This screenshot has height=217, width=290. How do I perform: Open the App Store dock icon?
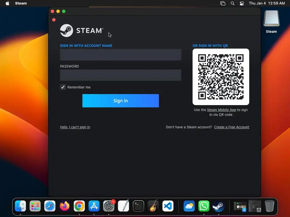pyautogui.click(x=94, y=206)
